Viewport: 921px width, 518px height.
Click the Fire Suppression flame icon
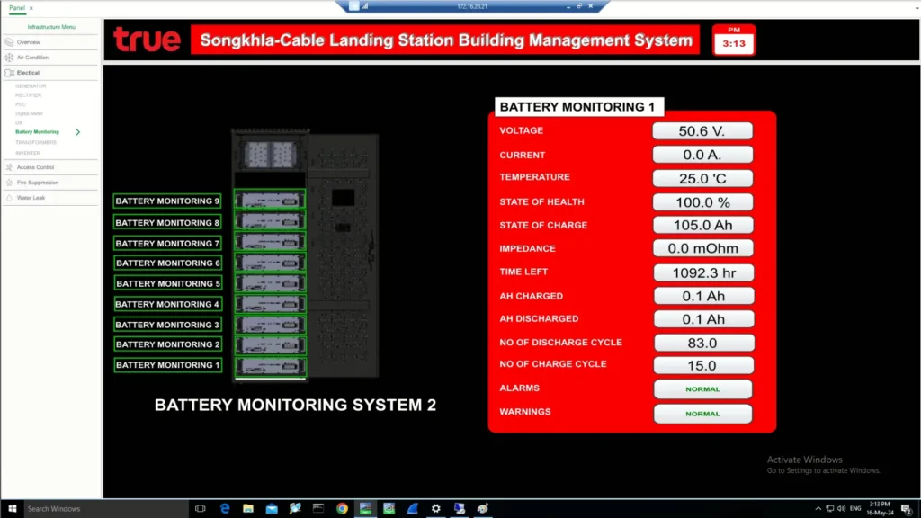pos(9,183)
